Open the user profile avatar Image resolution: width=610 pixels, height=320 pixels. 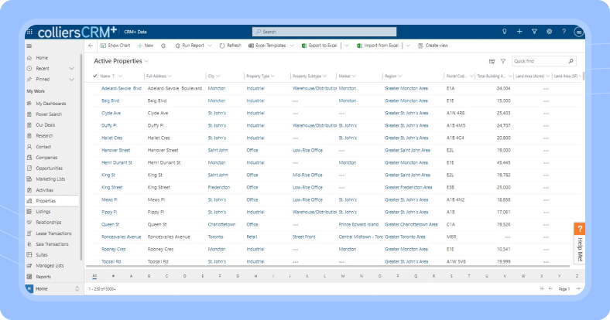578,32
